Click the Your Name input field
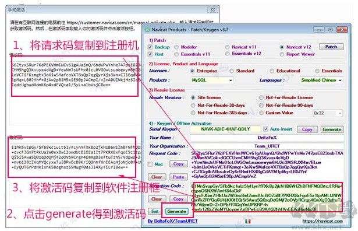 (267, 138)
